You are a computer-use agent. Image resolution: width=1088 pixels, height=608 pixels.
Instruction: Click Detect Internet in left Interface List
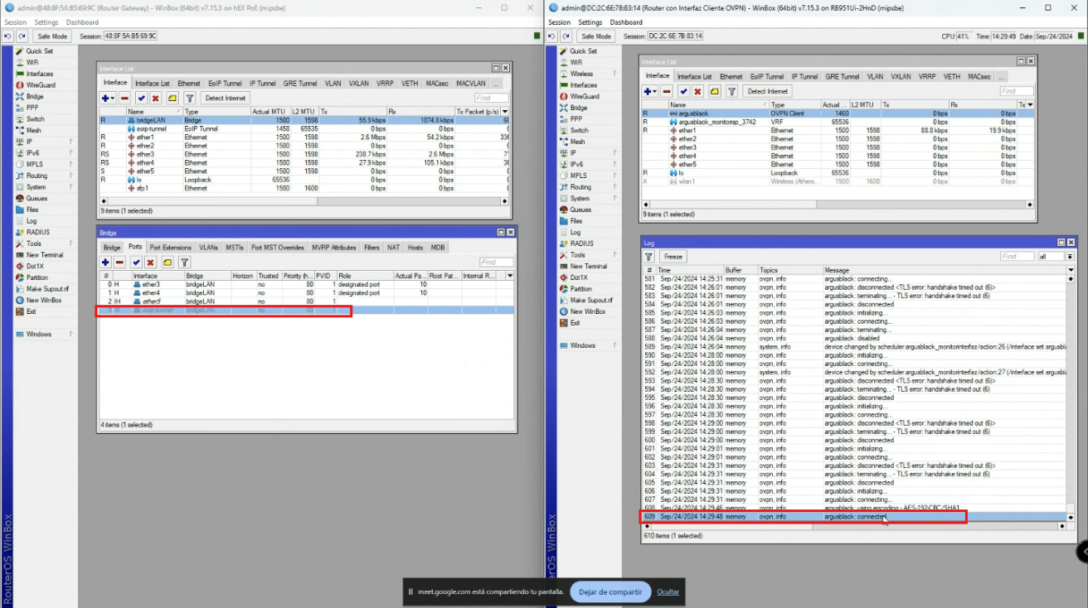(226, 98)
